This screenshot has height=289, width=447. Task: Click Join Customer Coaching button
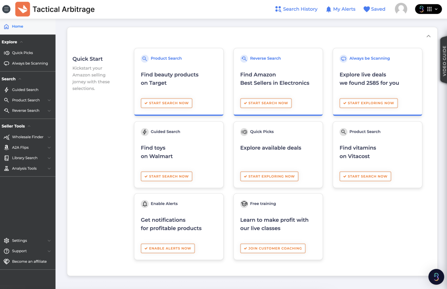coord(273,248)
